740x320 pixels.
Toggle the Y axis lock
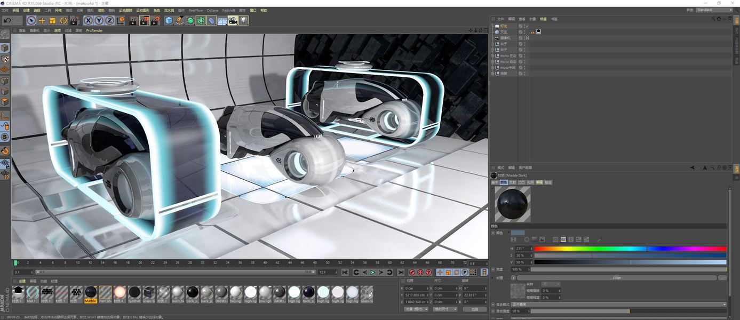[x=99, y=20]
